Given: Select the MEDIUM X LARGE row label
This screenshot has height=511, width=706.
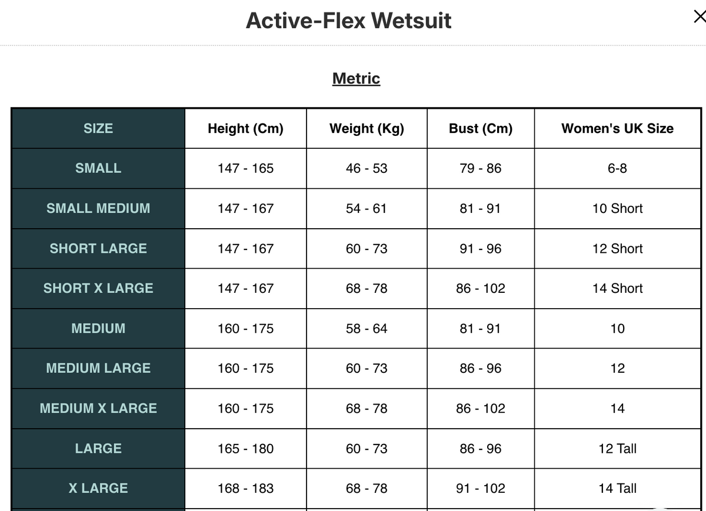Looking at the screenshot, I should pyautogui.click(x=98, y=408).
